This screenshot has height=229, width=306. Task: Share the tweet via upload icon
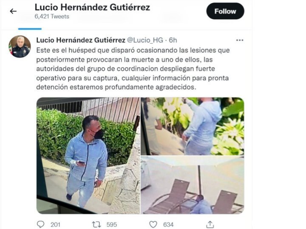coord(210,224)
